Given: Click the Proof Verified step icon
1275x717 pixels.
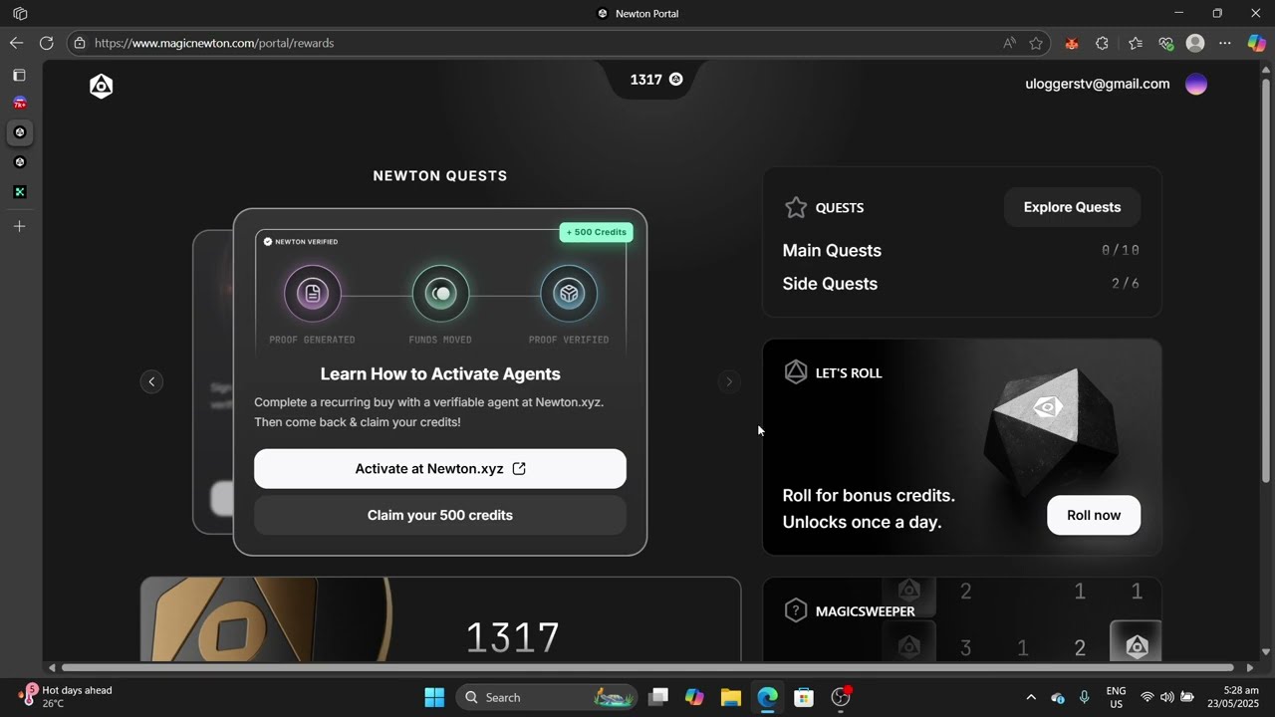Looking at the screenshot, I should 569,293.
